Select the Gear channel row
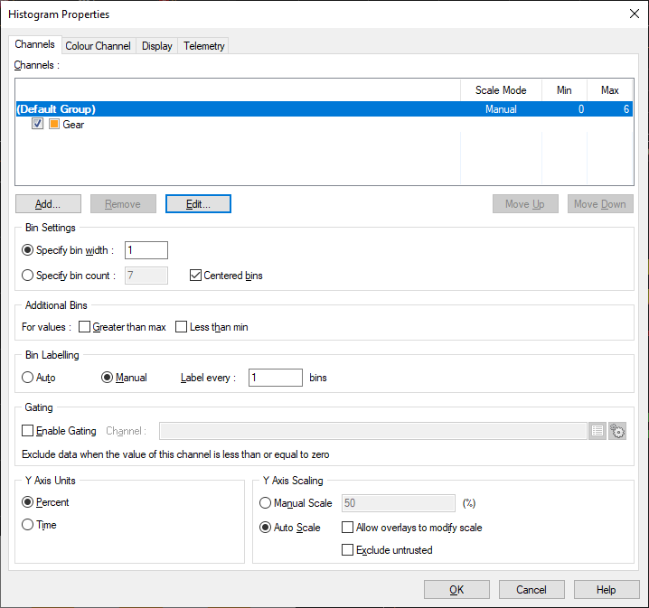The height and width of the screenshot is (608, 649). [324, 124]
